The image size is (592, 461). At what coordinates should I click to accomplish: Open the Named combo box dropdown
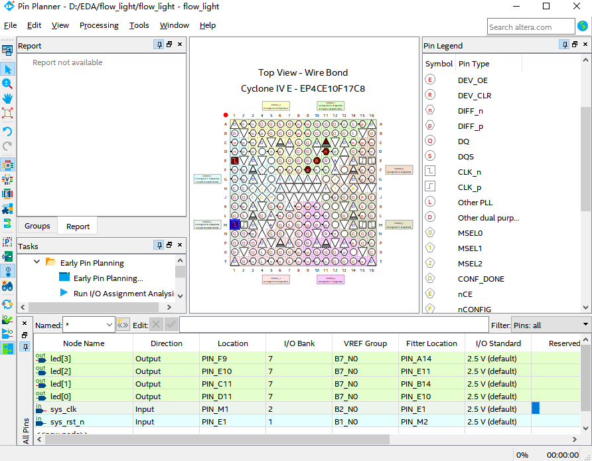pos(109,325)
